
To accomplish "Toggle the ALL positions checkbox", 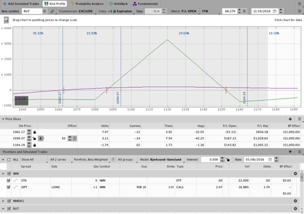I will [x=9, y=160].
